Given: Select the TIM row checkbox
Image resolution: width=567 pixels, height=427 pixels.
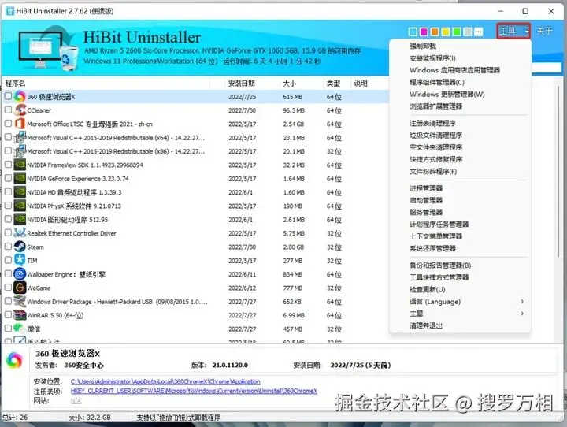Looking at the screenshot, I should point(8,260).
